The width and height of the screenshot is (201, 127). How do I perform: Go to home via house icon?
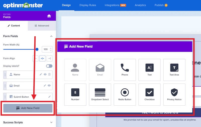tap(49, 16)
